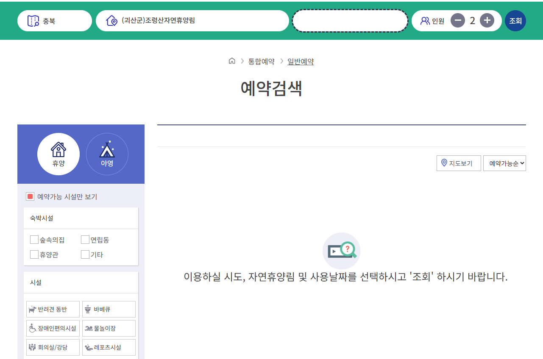The width and height of the screenshot is (543, 359).
Task: Go to home via breadcrumb icon
Action: point(232,61)
